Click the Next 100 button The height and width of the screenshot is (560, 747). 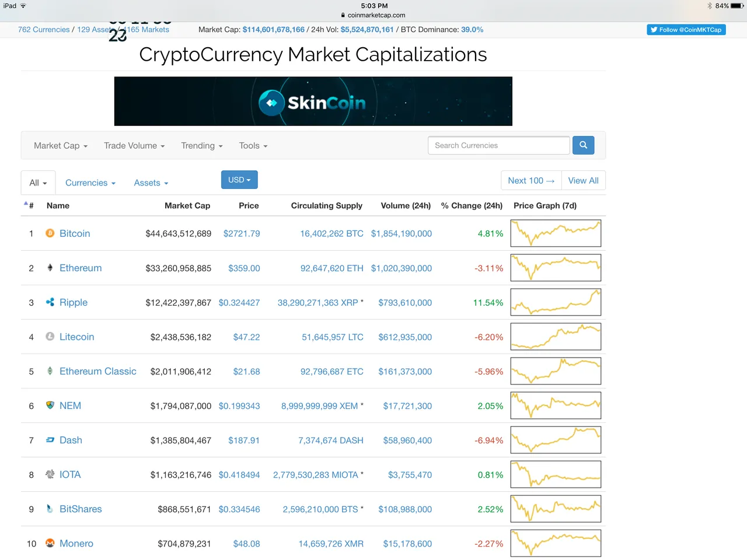point(531,180)
